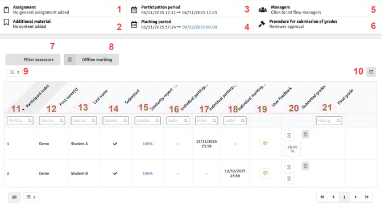The height and width of the screenshot is (206, 381).
Task: Click the hourglass icon in Student A's row
Action: pos(289,135)
